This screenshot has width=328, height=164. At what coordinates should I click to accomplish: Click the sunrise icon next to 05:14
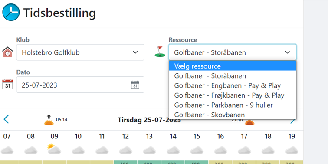[x=49, y=120]
